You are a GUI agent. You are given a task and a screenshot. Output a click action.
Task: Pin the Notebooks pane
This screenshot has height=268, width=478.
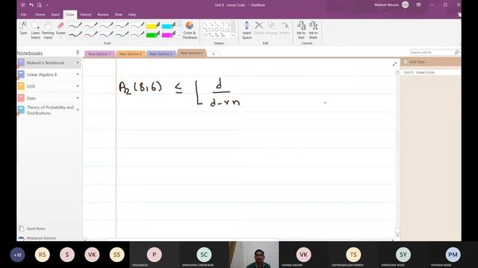tap(78, 53)
